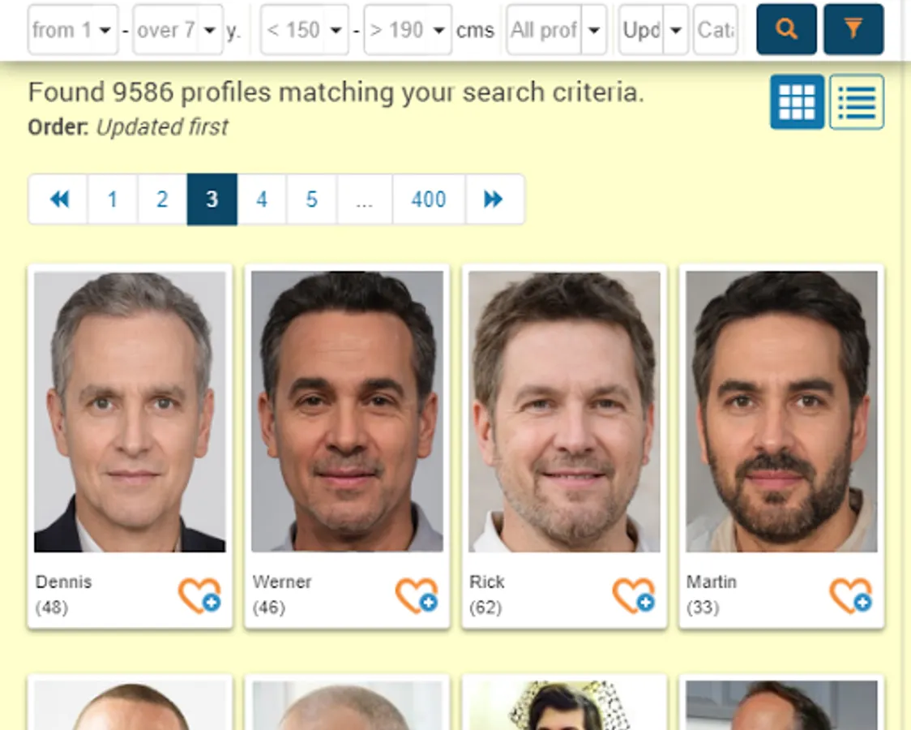Viewport: 911px width, 730px height.
Task: Go to page 1
Action: [x=113, y=200]
